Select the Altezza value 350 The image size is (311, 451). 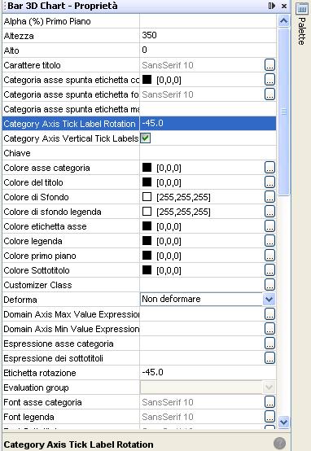coord(149,35)
